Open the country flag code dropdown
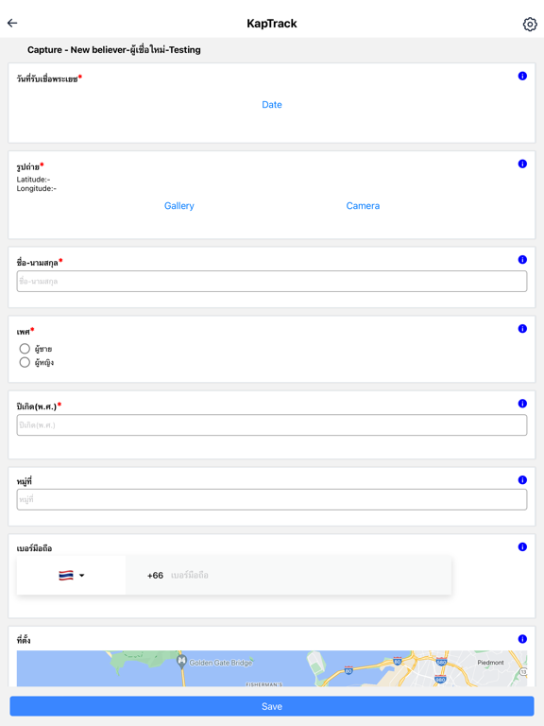The image size is (544, 726). [71, 576]
